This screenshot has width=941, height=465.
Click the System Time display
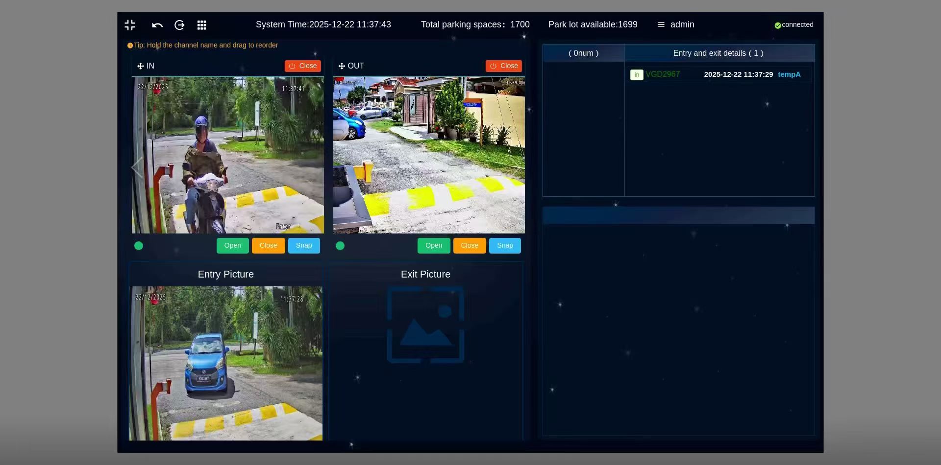click(x=323, y=24)
